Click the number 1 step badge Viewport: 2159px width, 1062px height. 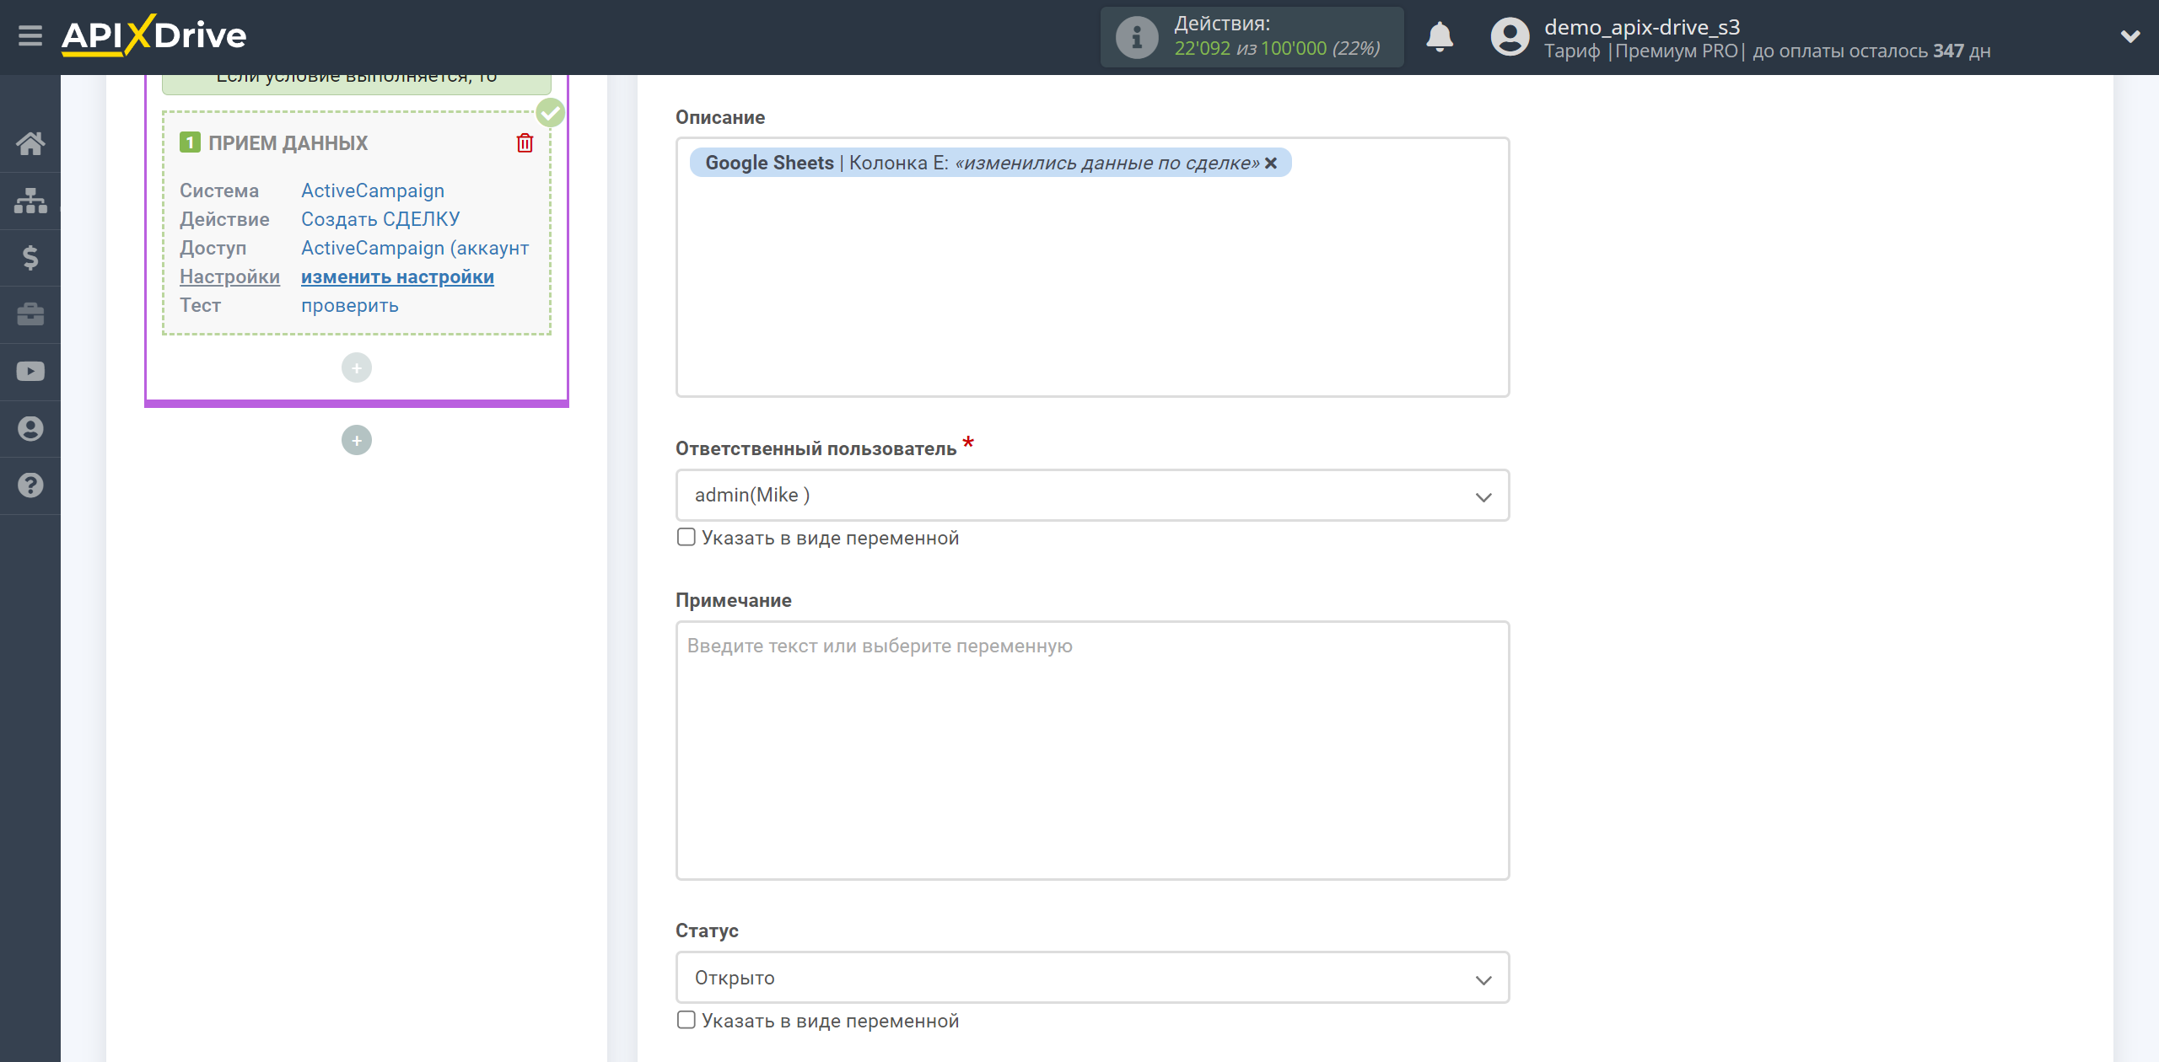190,142
